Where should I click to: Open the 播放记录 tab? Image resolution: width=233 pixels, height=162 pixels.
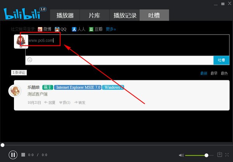click(125, 15)
